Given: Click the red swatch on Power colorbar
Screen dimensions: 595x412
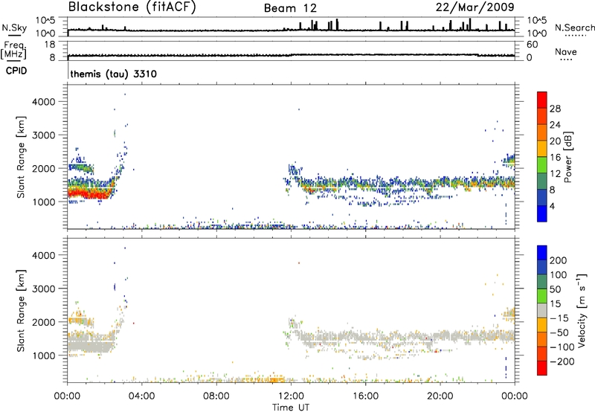Looking at the screenshot, I should 542,100.
